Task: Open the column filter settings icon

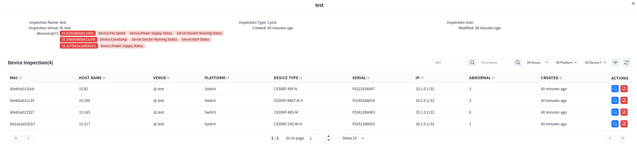Action: coord(615,63)
